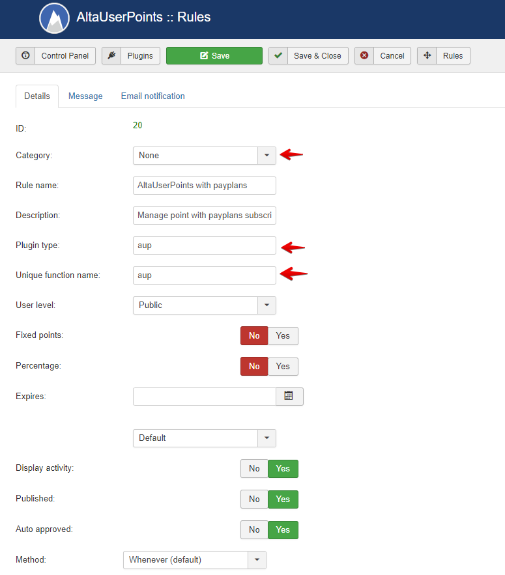Go to Plugins
Screen dimensions: 505x575
click(131, 56)
